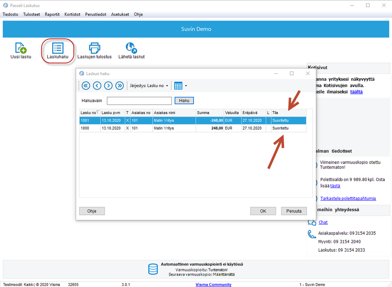
Task: Sort by the Asiakas nimi column header
Action: pos(174,113)
